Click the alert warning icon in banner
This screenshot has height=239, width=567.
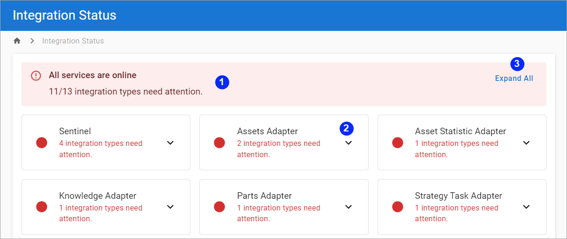pyautogui.click(x=36, y=75)
